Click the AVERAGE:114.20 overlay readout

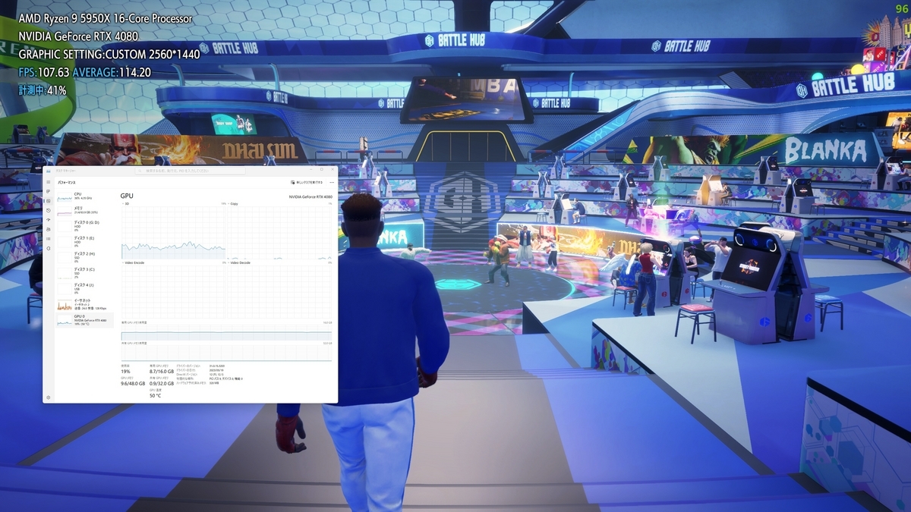click(112, 72)
